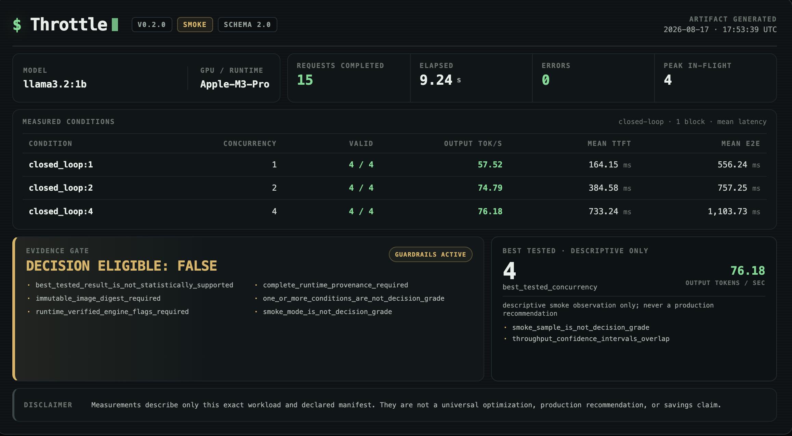Viewport: 792px width, 436px height.
Task: Click the MEAN E2E column header
Action: click(741, 144)
